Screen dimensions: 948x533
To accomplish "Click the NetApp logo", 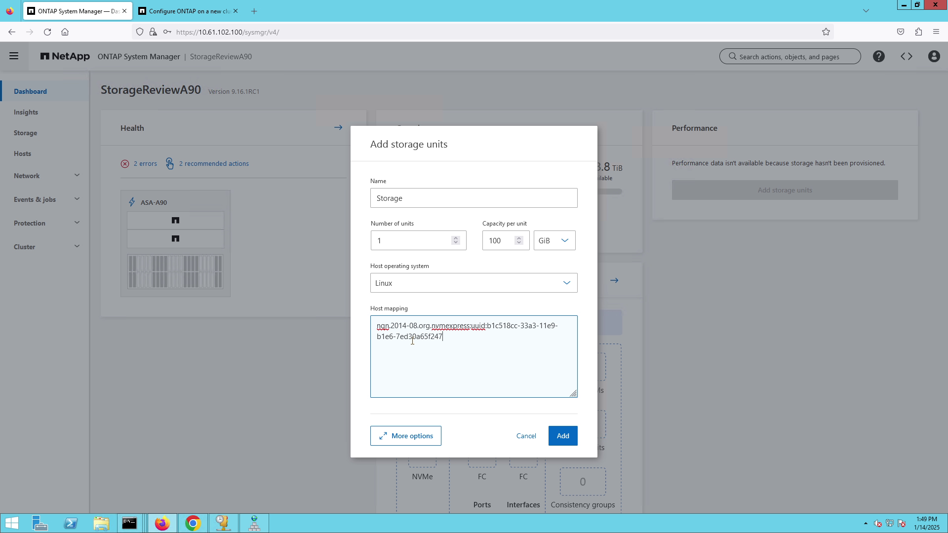I will tap(65, 56).
